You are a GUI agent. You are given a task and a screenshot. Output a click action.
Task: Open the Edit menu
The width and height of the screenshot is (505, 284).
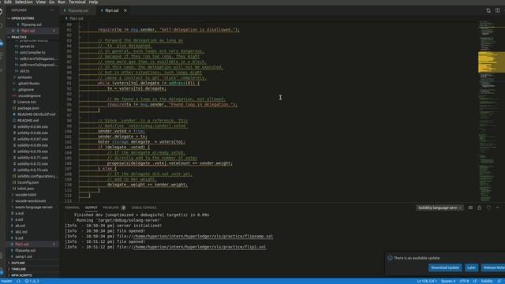[8, 2]
